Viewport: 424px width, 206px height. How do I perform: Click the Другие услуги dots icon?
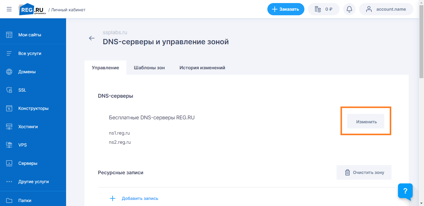9,182
